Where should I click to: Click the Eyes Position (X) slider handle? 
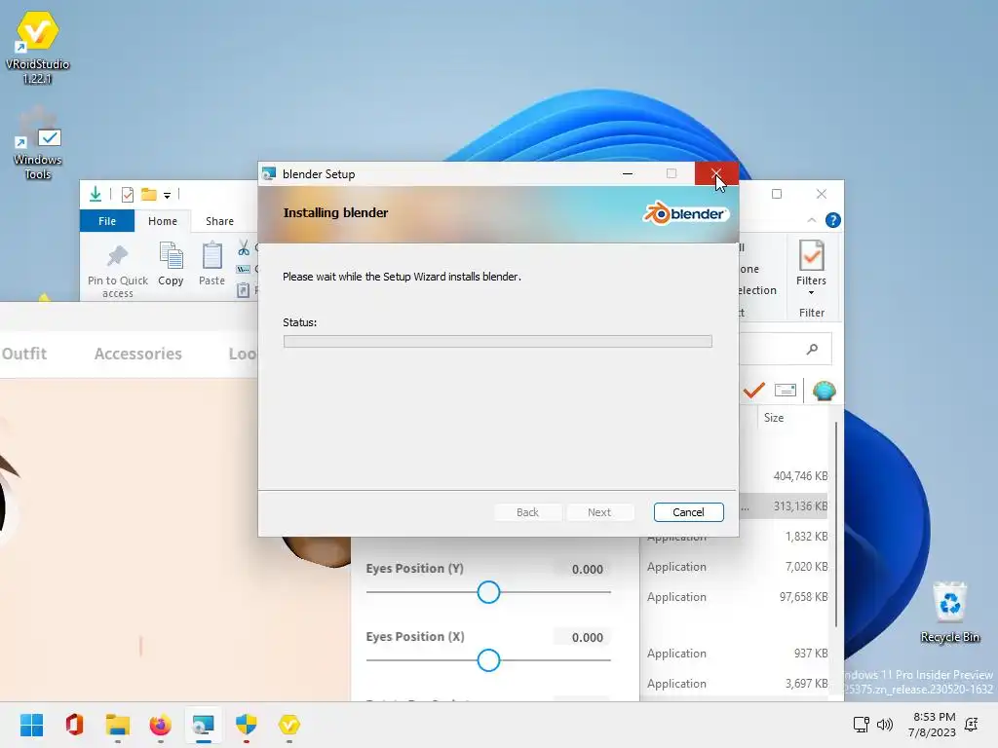(x=488, y=660)
